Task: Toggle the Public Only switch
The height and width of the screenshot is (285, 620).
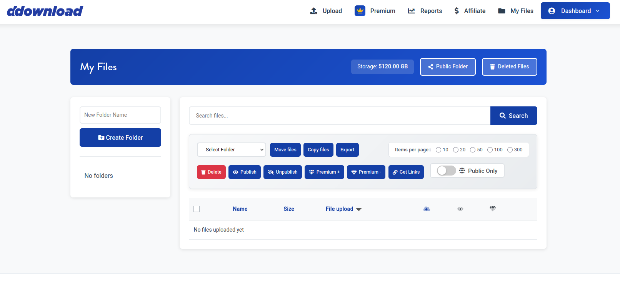Action: click(446, 171)
